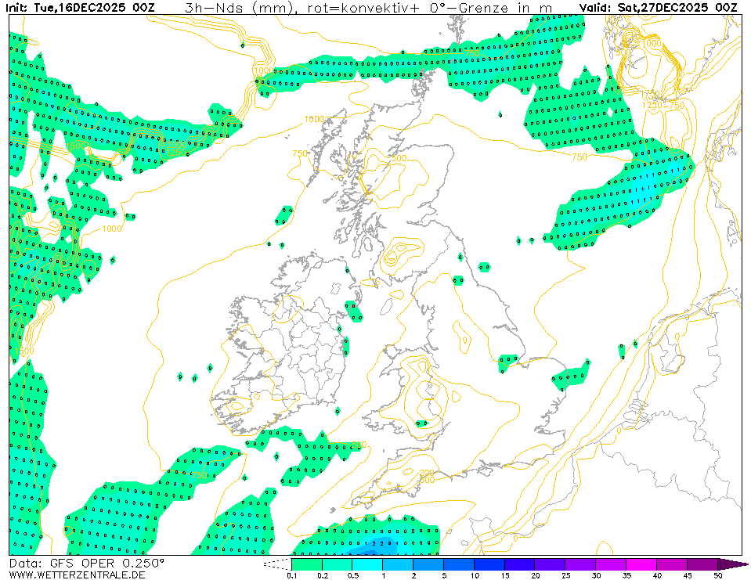Screen dimensions: 751x580
Task: Click the '15' label on the legend scale
Action: (504, 575)
